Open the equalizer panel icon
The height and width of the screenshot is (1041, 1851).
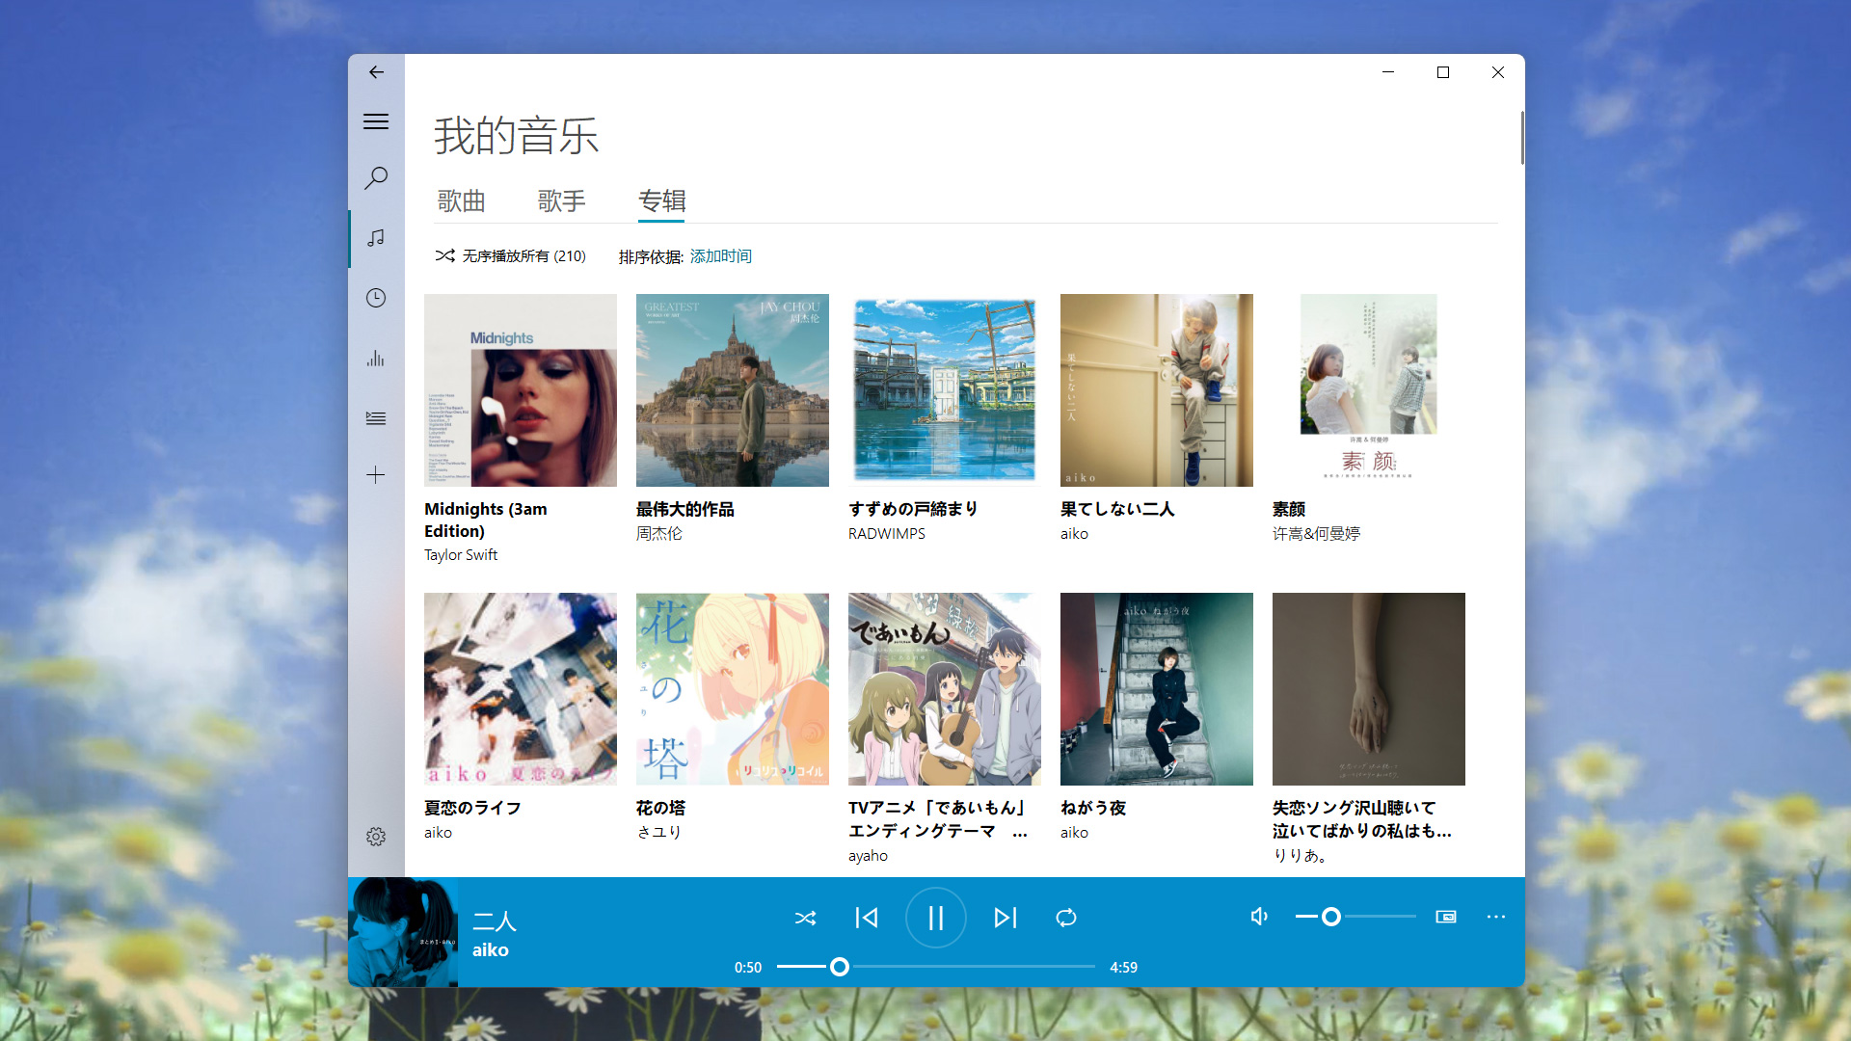click(x=376, y=359)
